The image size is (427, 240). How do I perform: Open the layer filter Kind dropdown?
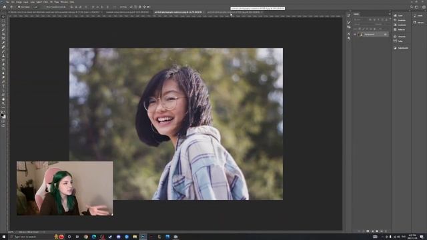(x=360, y=19)
